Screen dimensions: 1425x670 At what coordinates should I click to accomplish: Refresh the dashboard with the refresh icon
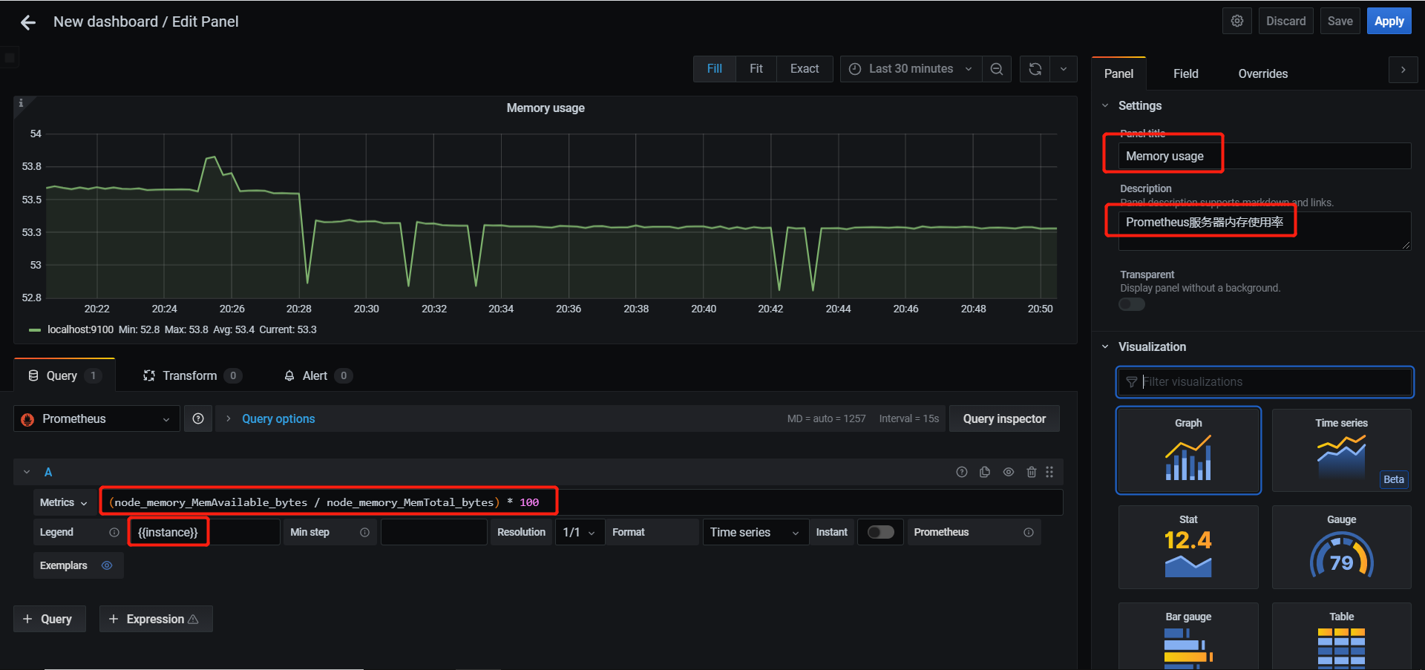[1035, 69]
